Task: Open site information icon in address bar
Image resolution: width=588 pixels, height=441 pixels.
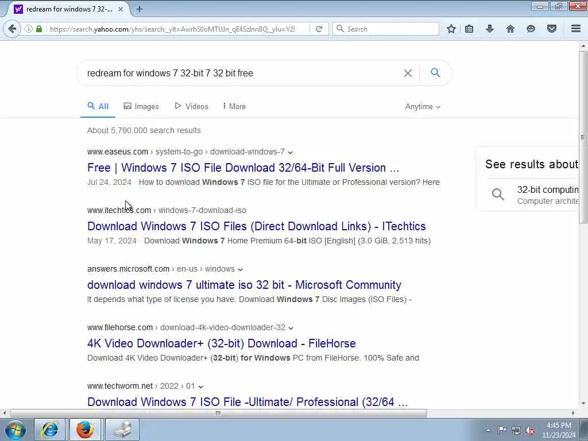Action: [x=29, y=29]
